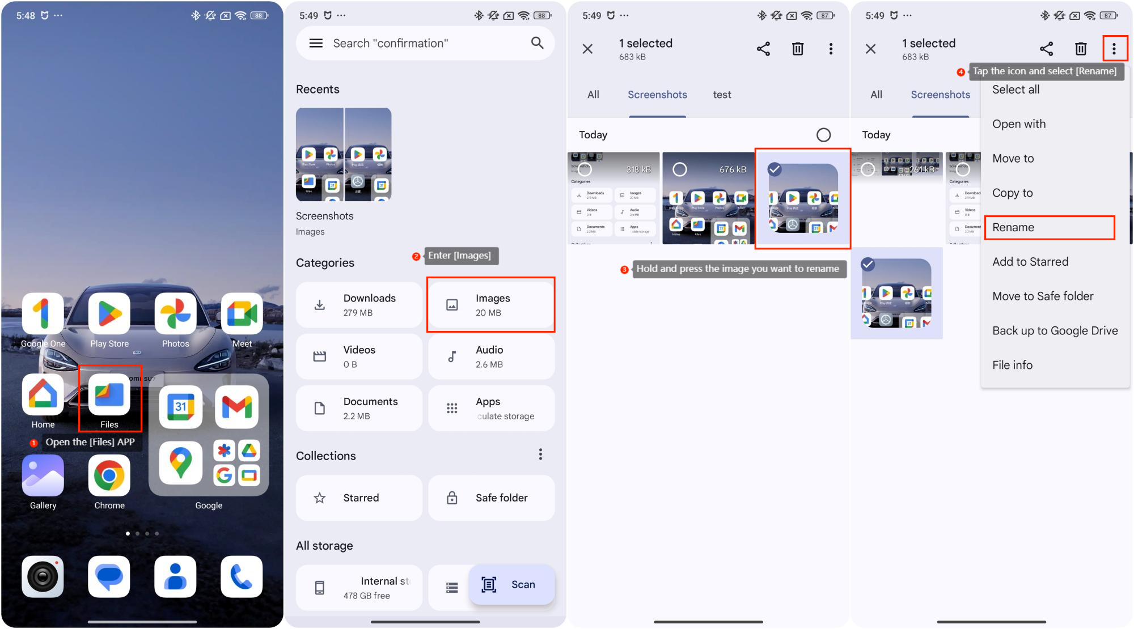Viewport: 1134px width, 629px height.
Task: Open Chrome from the home screen
Action: 109,476
